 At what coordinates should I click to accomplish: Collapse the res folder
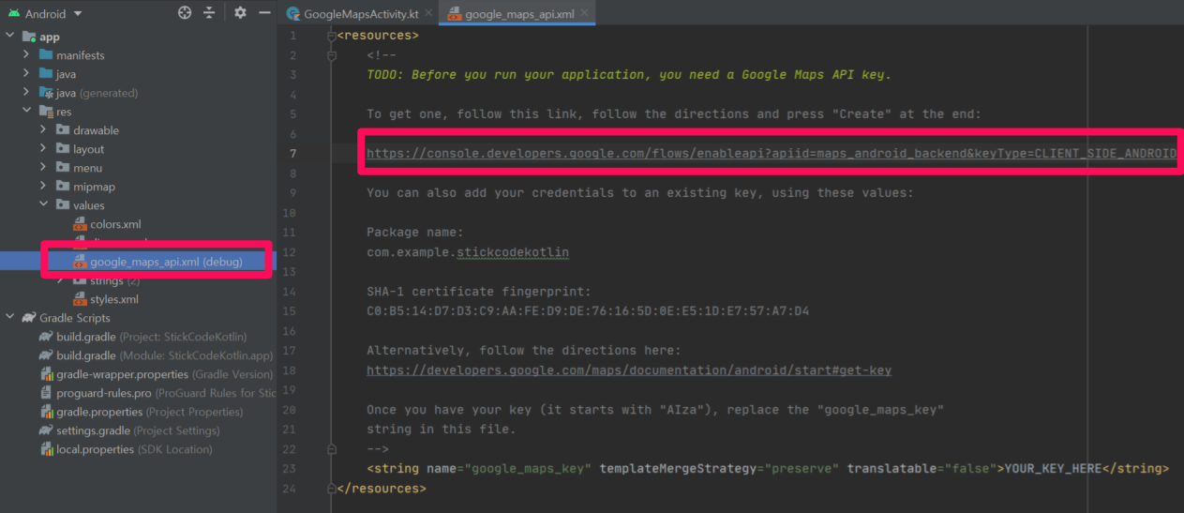click(27, 112)
